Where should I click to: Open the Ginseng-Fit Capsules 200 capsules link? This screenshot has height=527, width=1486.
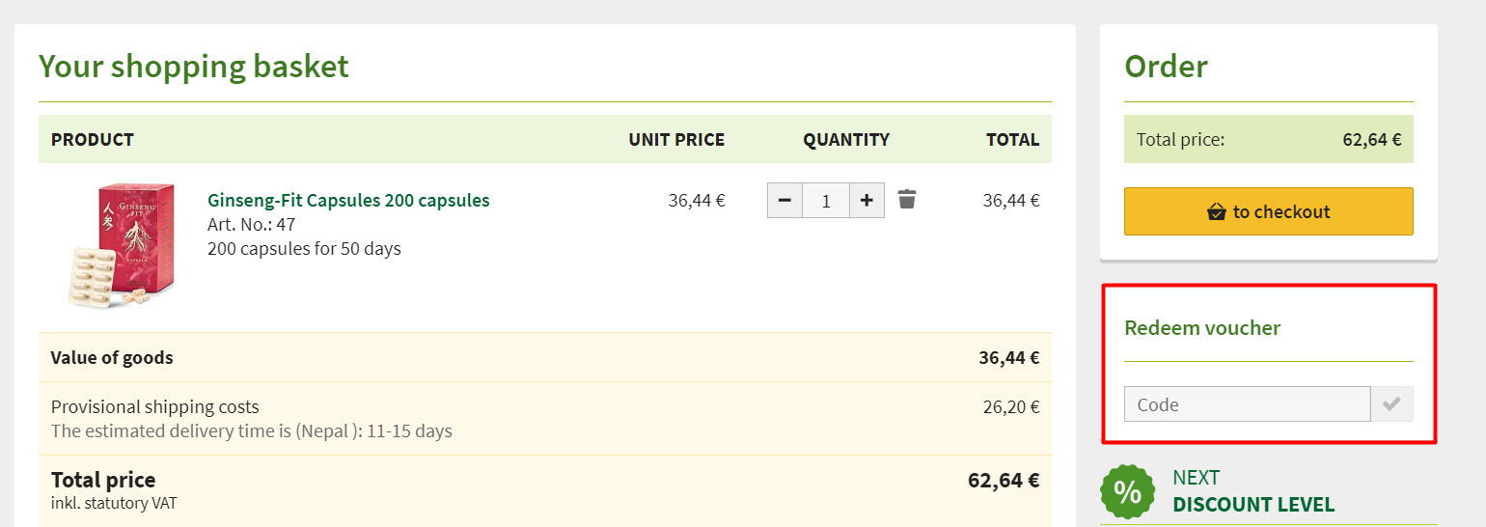pyautogui.click(x=348, y=200)
